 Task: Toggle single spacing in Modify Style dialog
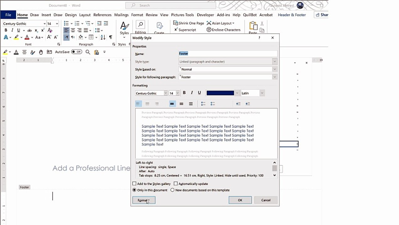coord(172,104)
